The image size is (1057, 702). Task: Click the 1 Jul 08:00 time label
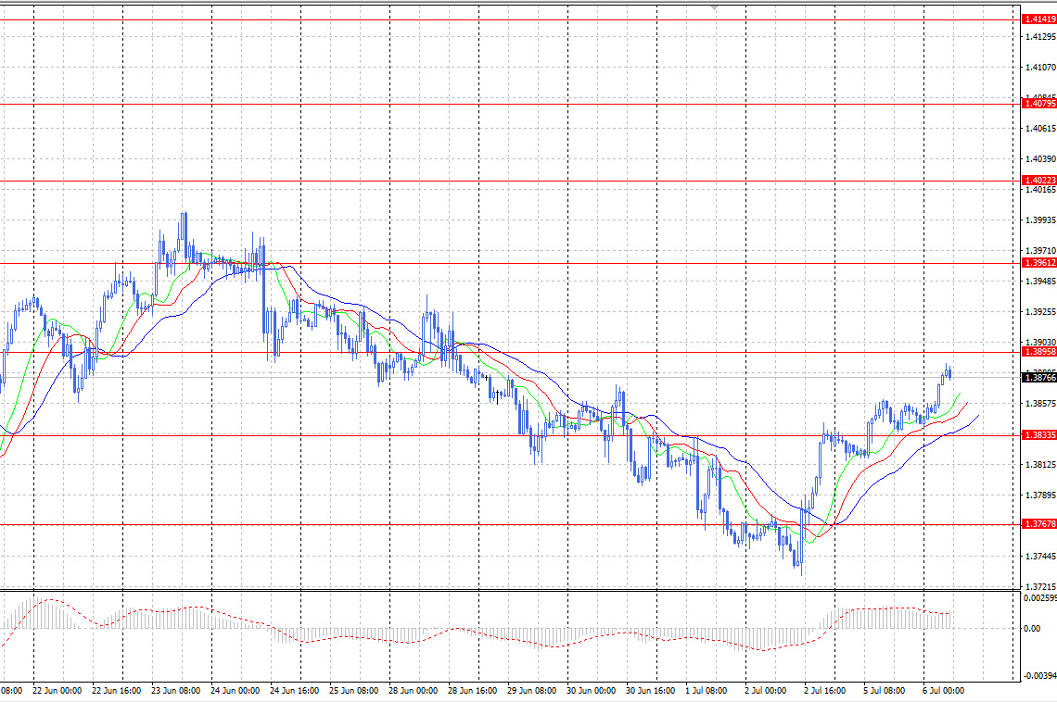tap(707, 691)
